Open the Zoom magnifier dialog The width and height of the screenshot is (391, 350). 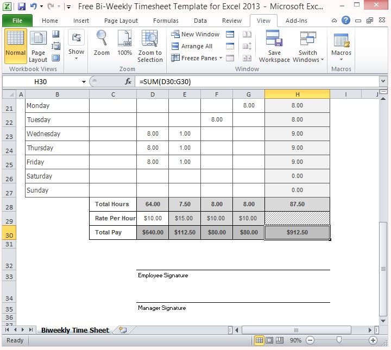click(102, 43)
